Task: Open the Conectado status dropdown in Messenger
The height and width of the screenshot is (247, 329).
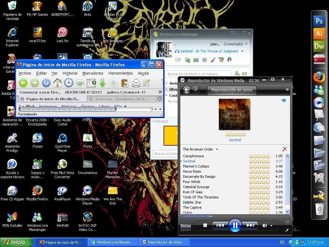Action: coord(246,44)
